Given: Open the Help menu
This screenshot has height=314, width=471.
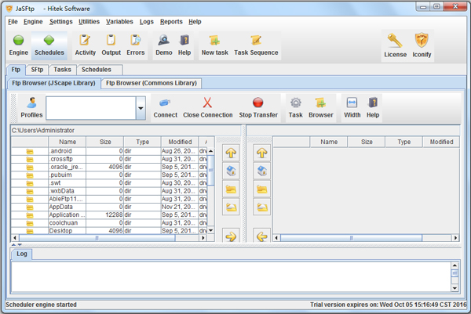Looking at the screenshot, I should click(195, 22).
